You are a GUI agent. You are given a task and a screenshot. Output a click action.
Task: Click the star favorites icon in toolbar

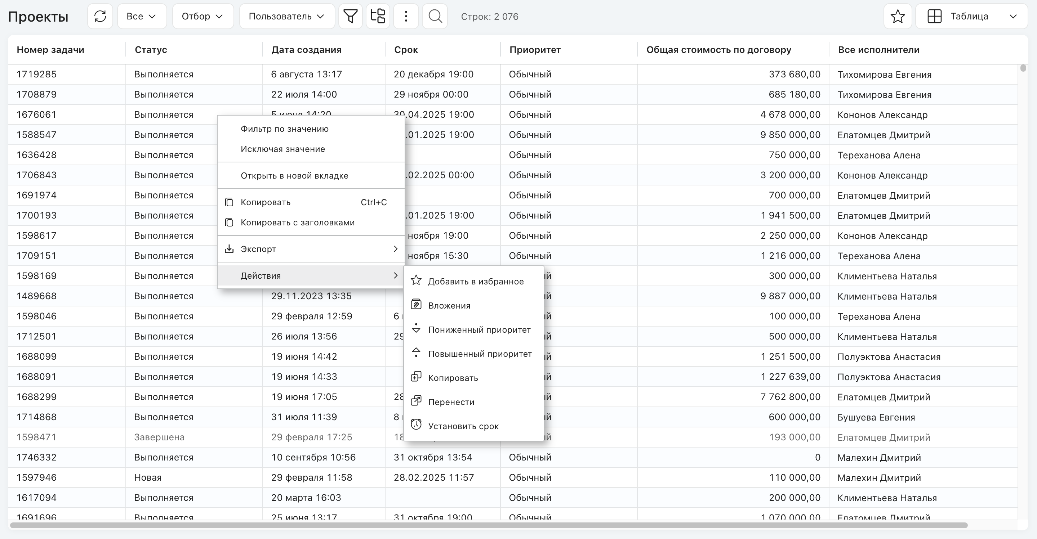coord(898,16)
